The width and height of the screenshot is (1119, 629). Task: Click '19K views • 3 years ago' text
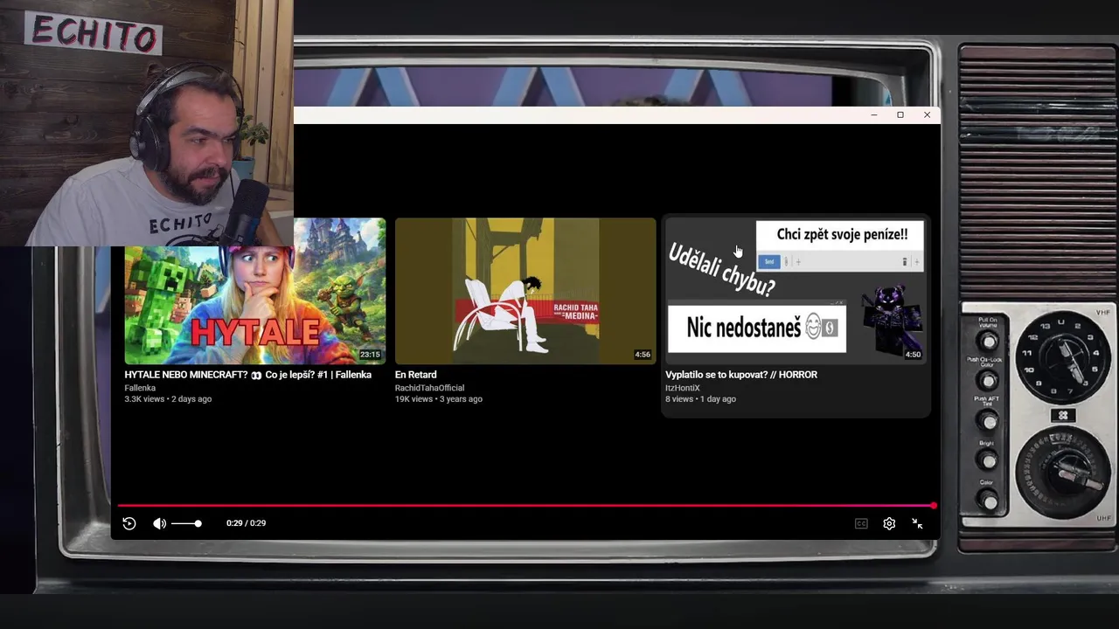439,399
